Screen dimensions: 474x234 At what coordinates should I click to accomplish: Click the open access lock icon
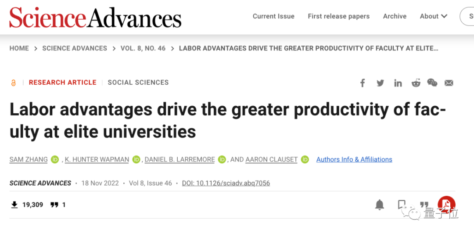pos(13,83)
